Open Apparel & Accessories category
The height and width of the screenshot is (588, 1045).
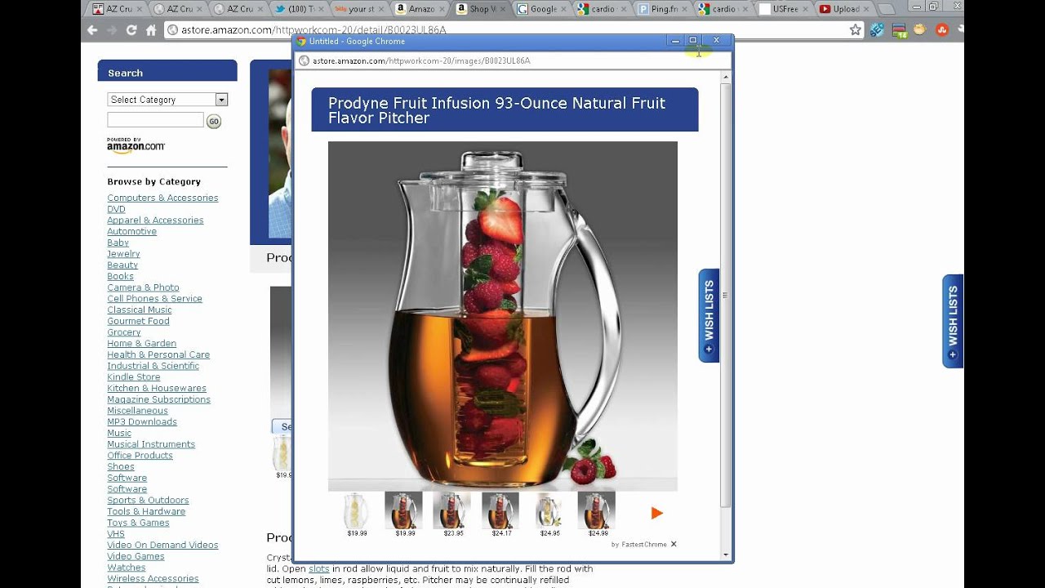[x=155, y=220]
